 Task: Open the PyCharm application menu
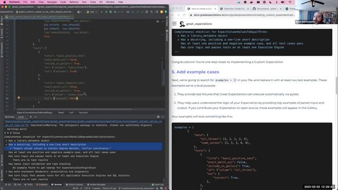(14, 2)
